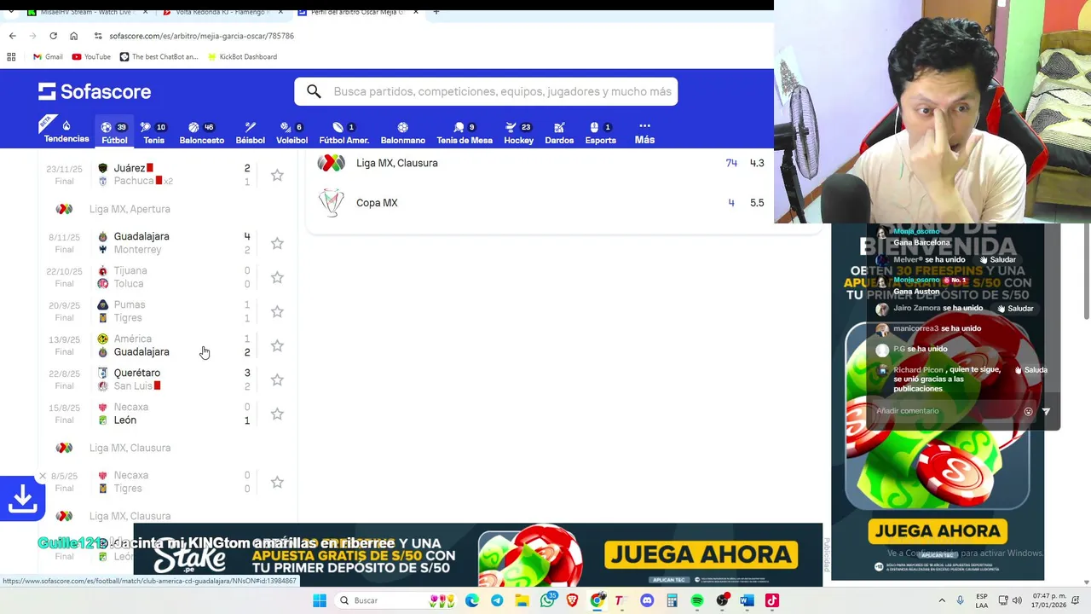
Task: Close the download overlay with X
Action: pyautogui.click(x=43, y=477)
